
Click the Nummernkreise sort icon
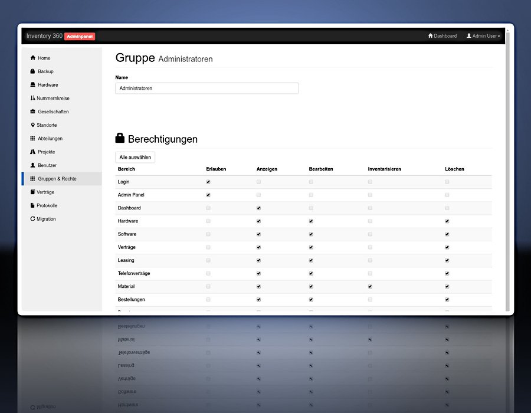32,98
